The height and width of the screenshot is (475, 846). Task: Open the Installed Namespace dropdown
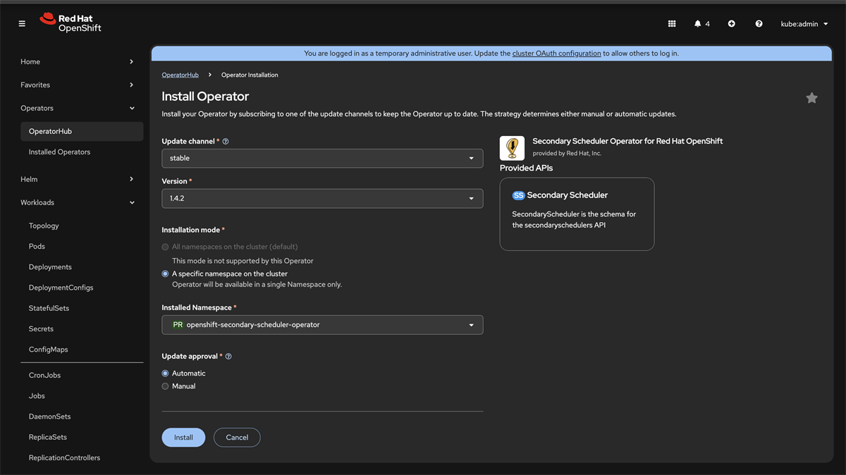point(322,325)
